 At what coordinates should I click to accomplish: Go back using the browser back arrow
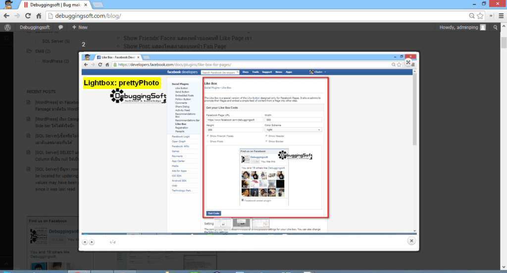click(x=6, y=16)
